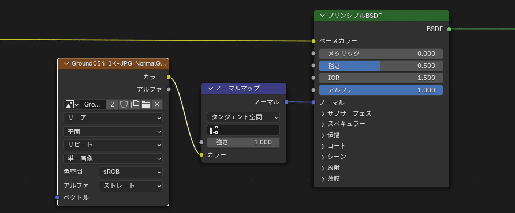Image resolution: width=515 pixels, height=213 pixels.
Task: Click the 強さ strength slider
Action: pyautogui.click(x=244, y=143)
